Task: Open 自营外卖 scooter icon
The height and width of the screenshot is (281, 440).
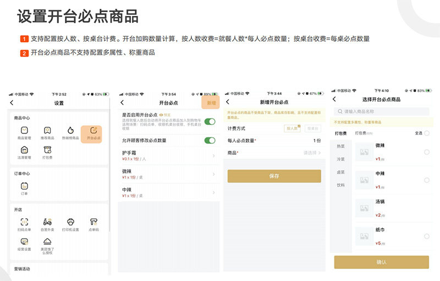Action: click(47, 222)
